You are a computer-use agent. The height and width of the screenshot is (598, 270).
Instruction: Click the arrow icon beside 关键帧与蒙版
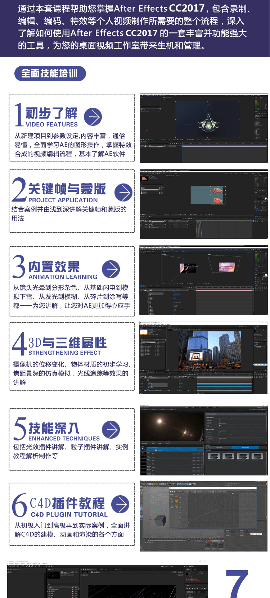click(123, 192)
